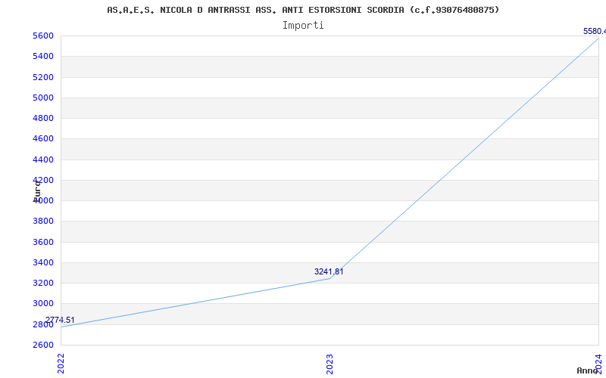
Task: Click the 5400 y-axis value
Action: [43, 56]
